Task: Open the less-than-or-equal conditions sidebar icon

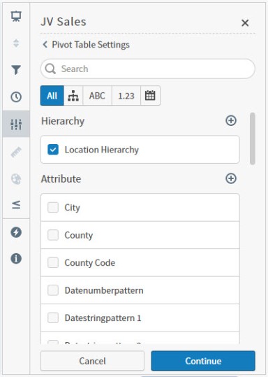Action: 16,205
